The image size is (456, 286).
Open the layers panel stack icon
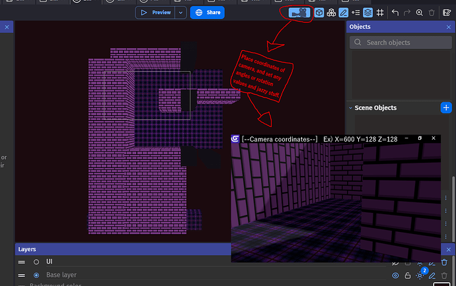click(368, 13)
